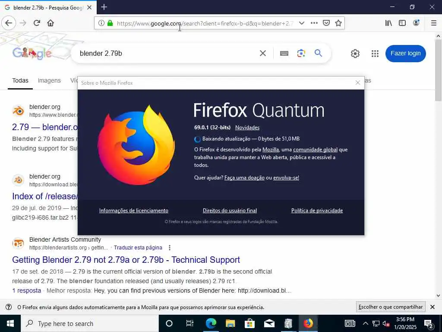Open the on-screen keyboard input tool
The height and width of the screenshot is (332, 442).
284,53
